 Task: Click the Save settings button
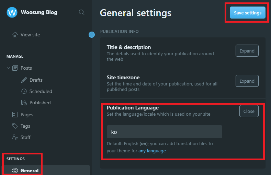tap(247, 13)
